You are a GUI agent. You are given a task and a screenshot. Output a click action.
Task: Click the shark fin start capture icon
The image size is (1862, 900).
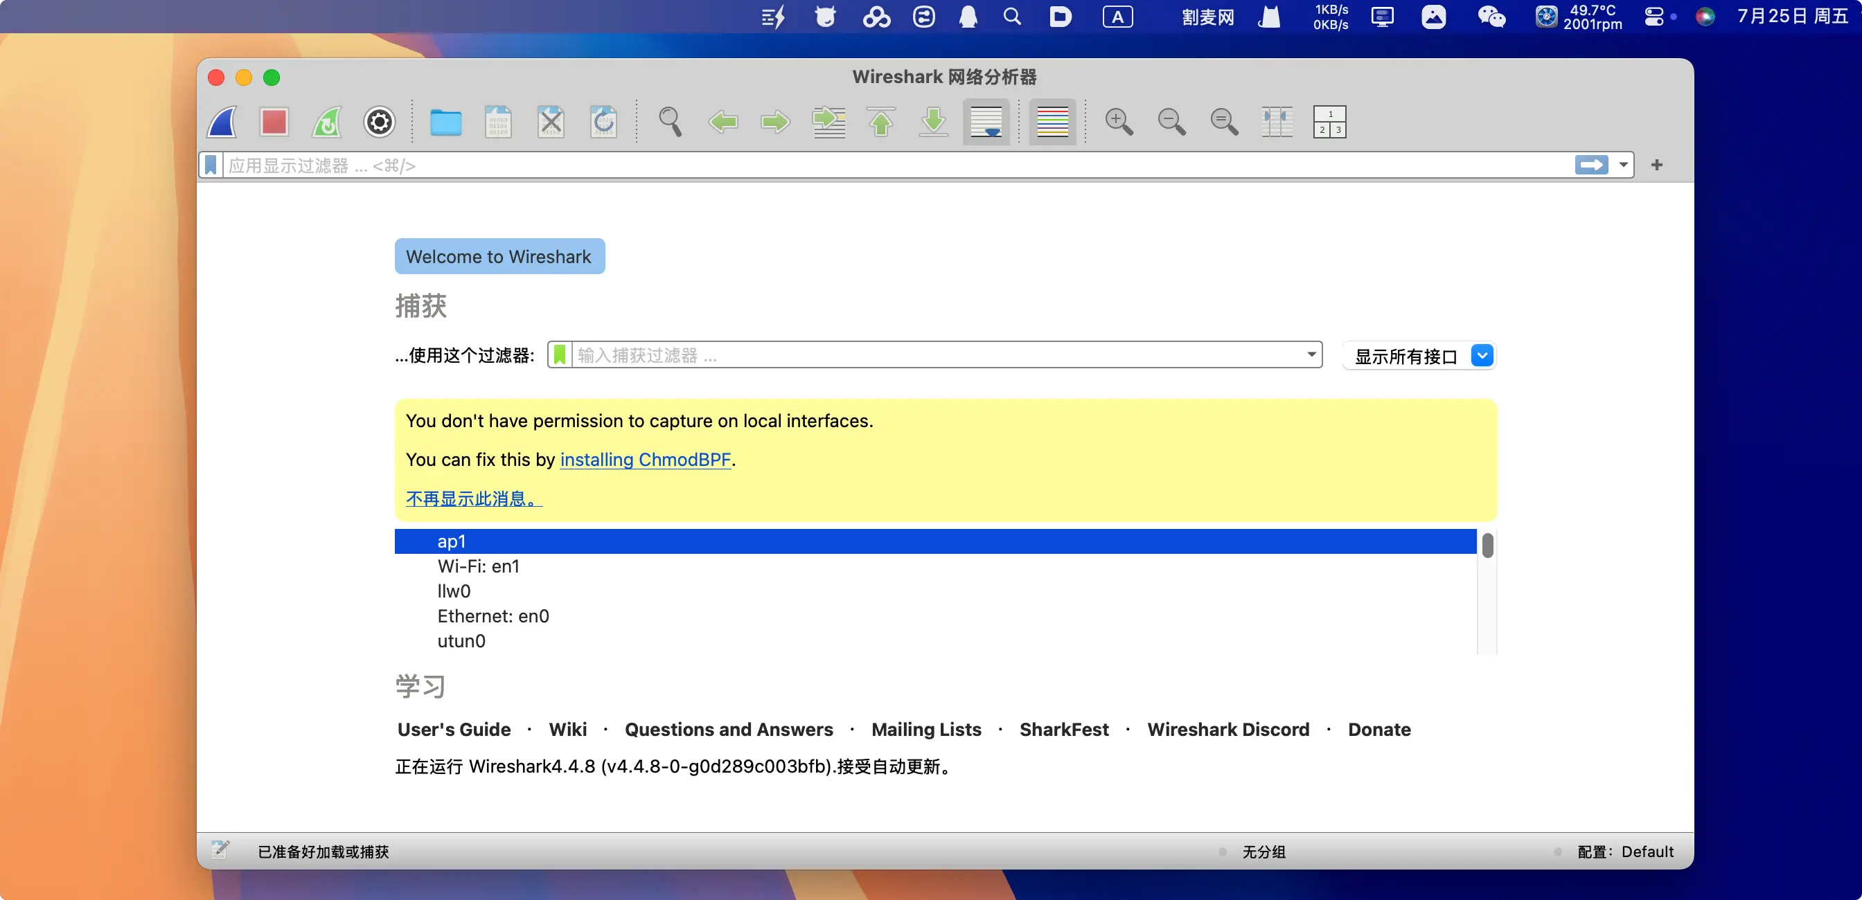coord(222,121)
